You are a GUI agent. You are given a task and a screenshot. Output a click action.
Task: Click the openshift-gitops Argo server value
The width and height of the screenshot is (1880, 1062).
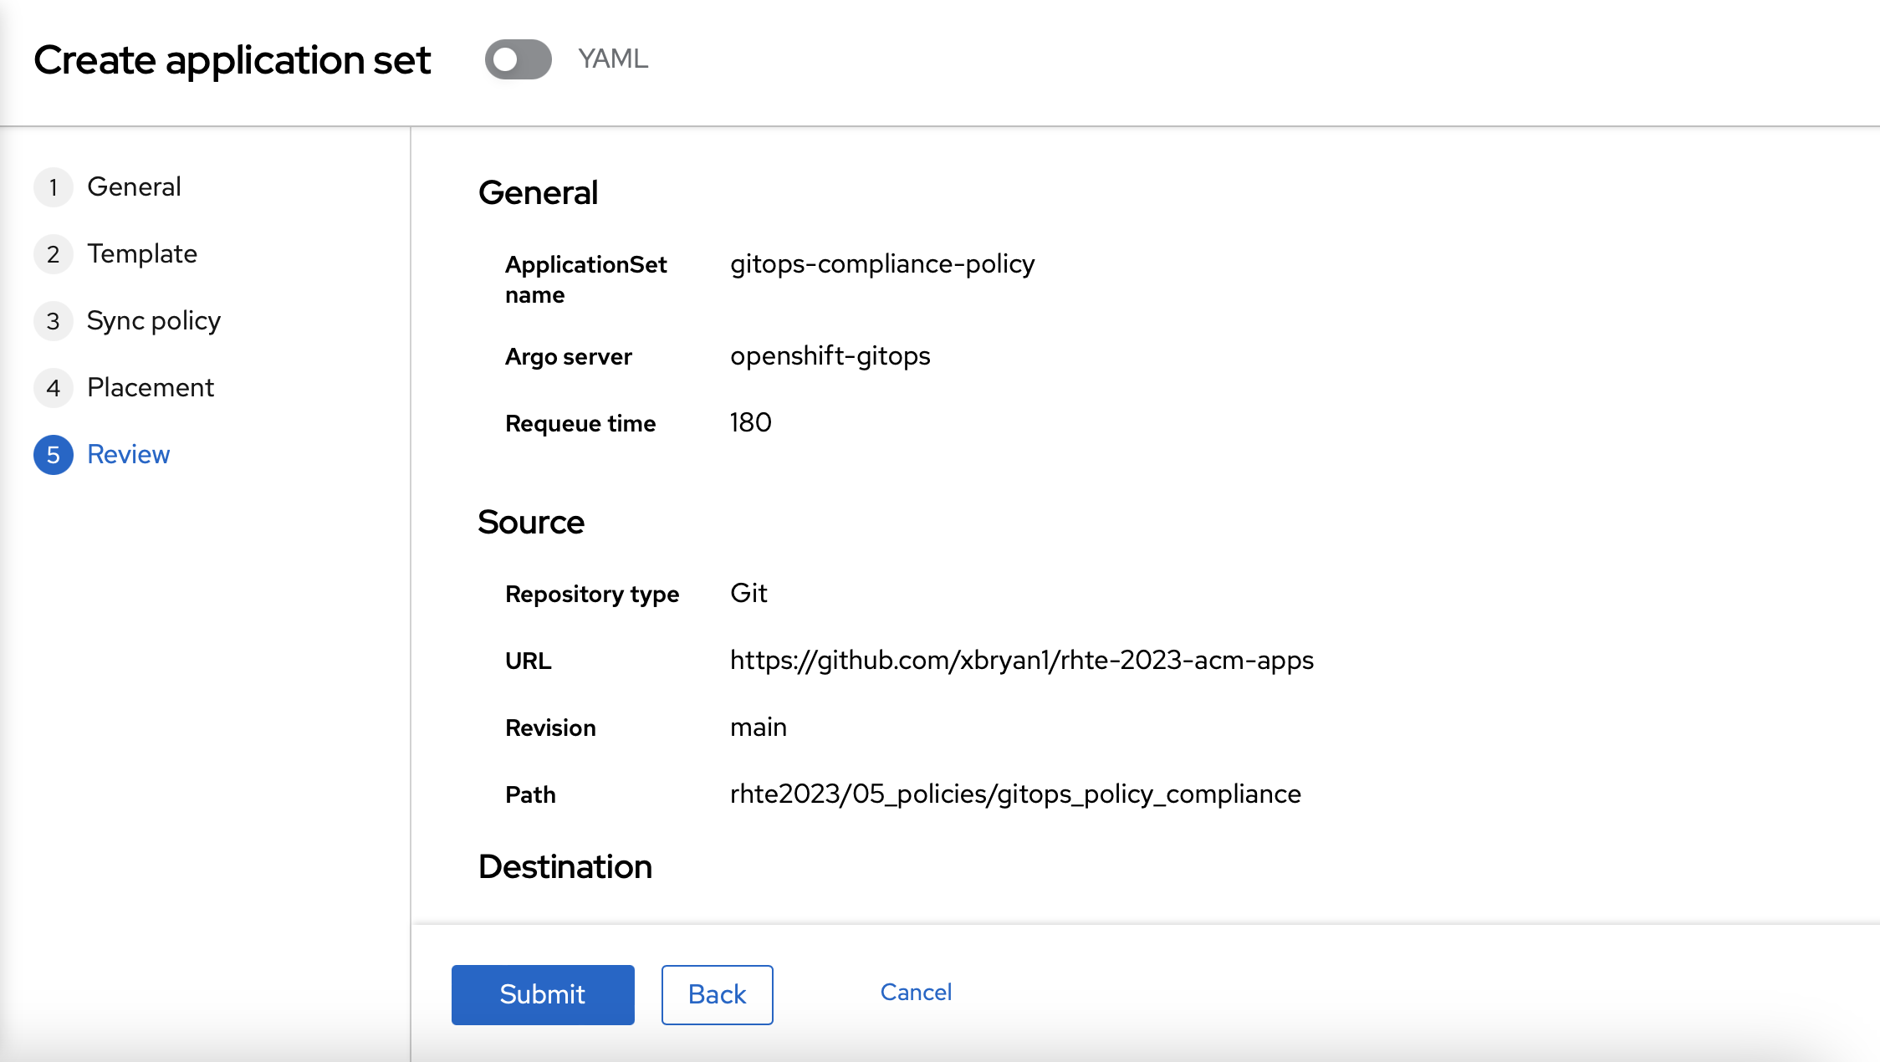830,356
